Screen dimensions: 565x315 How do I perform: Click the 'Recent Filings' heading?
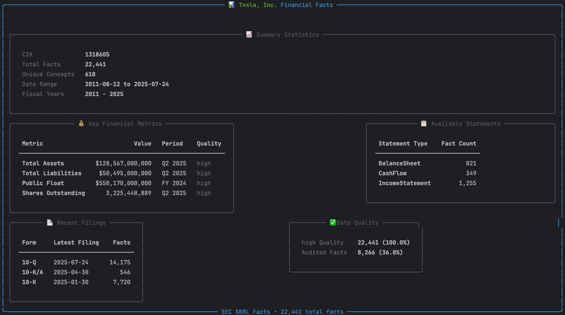[82, 223]
